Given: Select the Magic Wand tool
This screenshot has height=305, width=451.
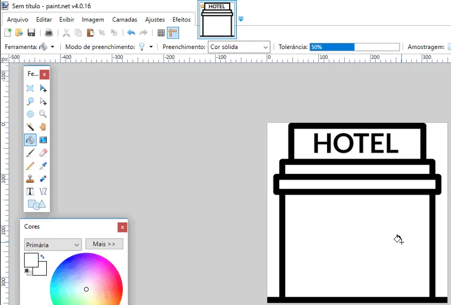Looking at the screenshot, I should point(30,127).
